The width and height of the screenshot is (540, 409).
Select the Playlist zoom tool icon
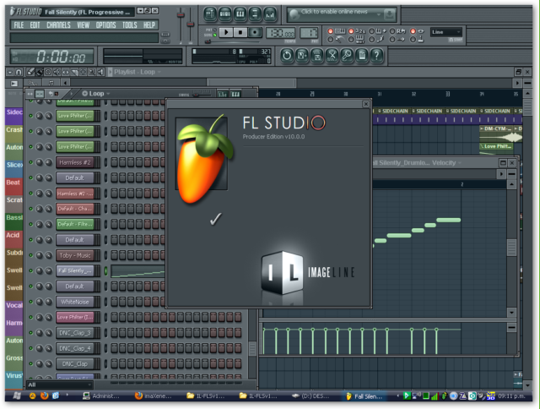[92, 72]
